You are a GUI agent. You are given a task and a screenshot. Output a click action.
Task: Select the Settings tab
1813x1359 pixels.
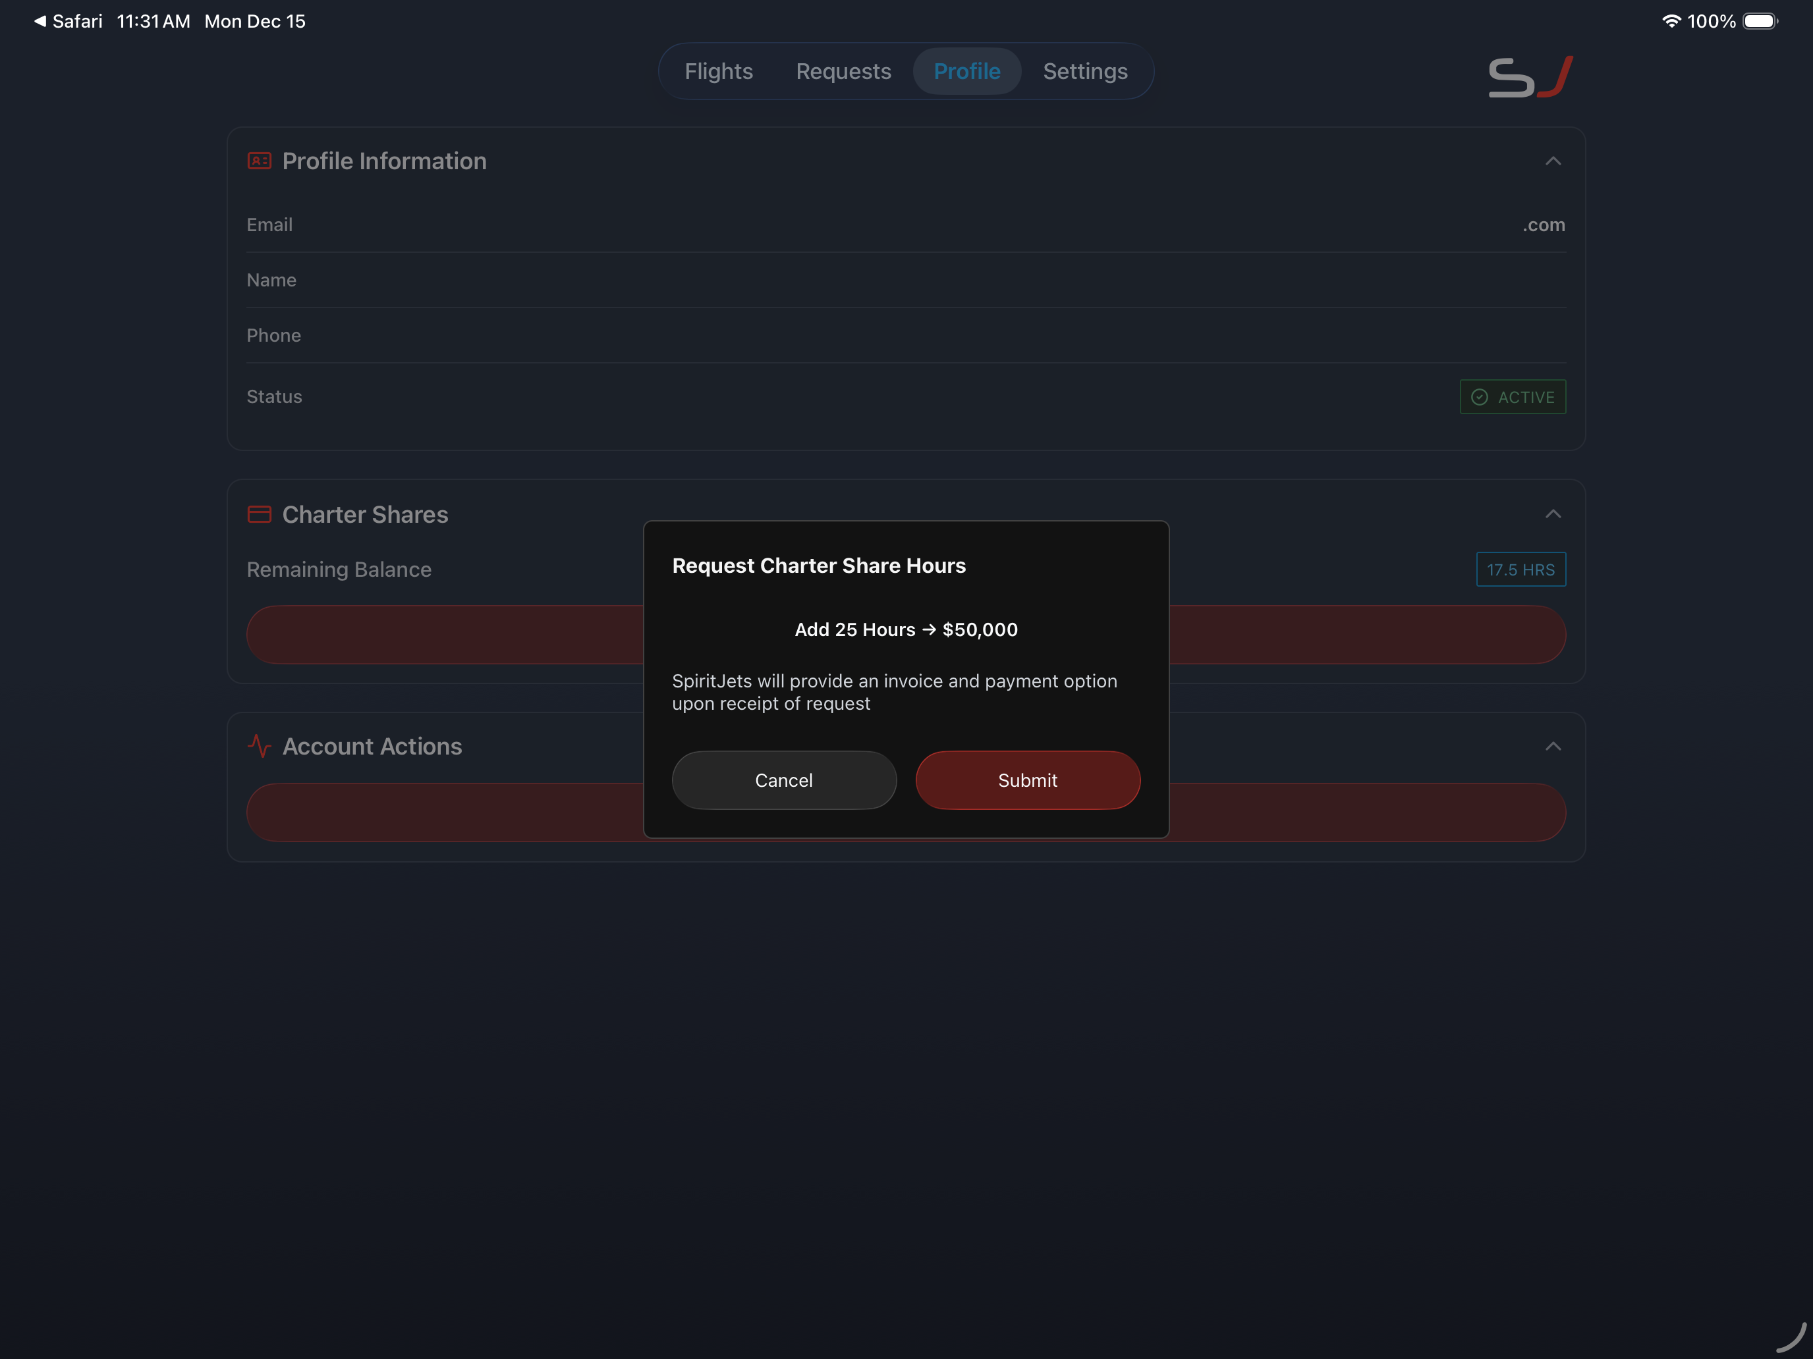(x=1085, y=71)
